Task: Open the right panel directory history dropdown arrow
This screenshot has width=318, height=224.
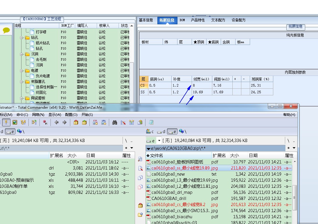Action: [294, 148]
